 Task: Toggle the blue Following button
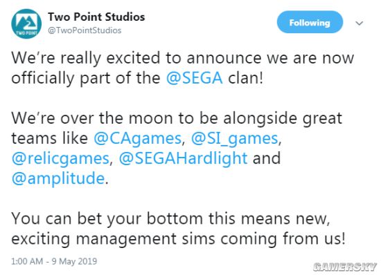pos(310,22)
